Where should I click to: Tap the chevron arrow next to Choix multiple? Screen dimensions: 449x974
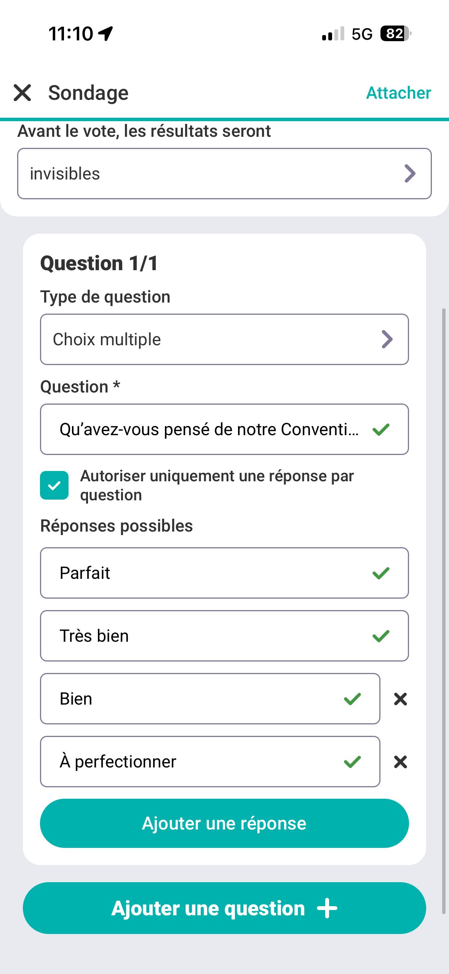[387, 339]
